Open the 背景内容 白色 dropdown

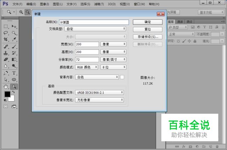97,77
